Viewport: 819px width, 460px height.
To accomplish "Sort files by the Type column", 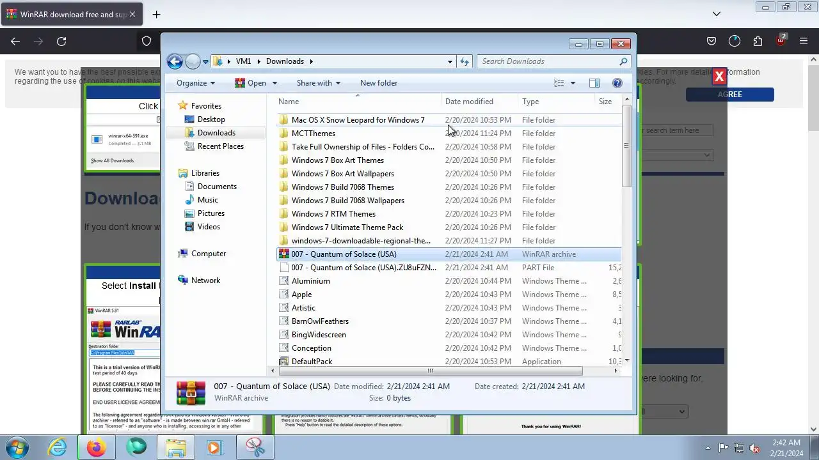I will tap(557, 102).
